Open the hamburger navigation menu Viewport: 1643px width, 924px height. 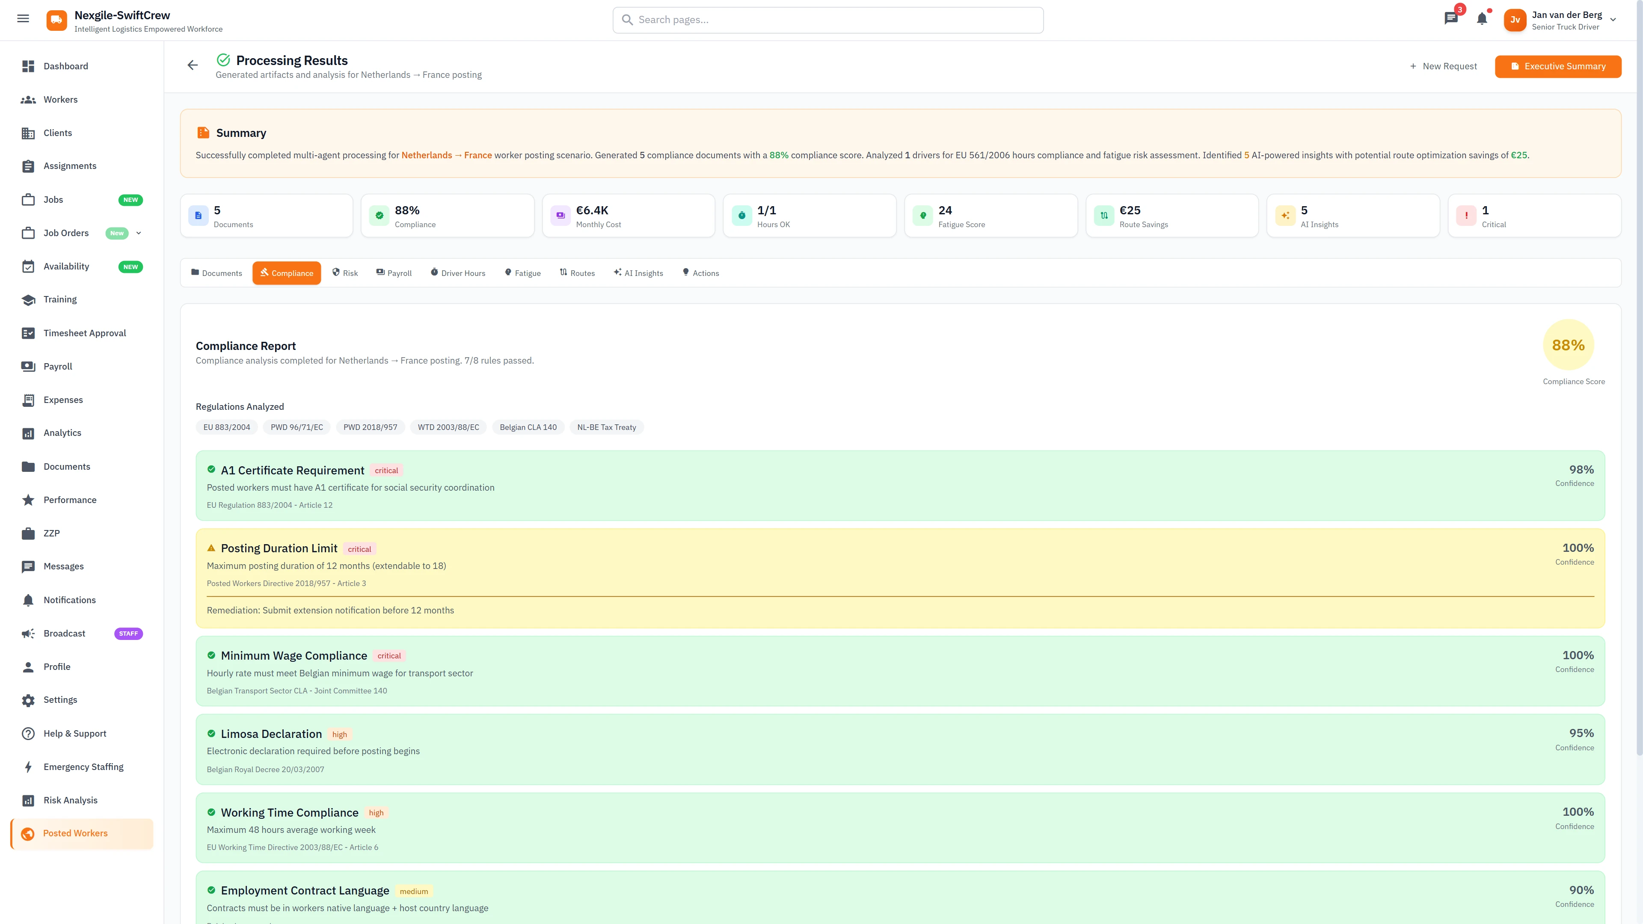(x=23, y=18)
